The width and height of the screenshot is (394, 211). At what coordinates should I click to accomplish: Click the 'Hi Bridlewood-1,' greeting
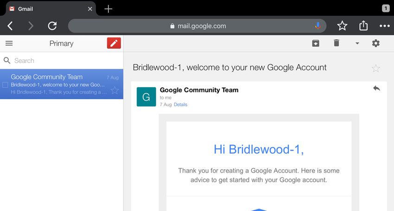click(259, 149)
